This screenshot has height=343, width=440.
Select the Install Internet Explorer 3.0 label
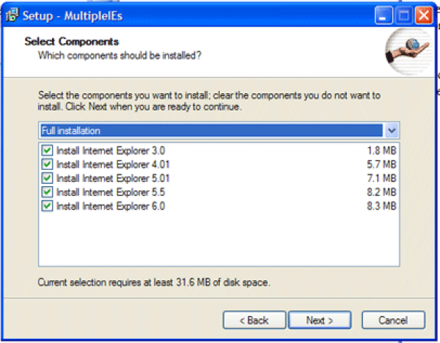click(111, 150)
